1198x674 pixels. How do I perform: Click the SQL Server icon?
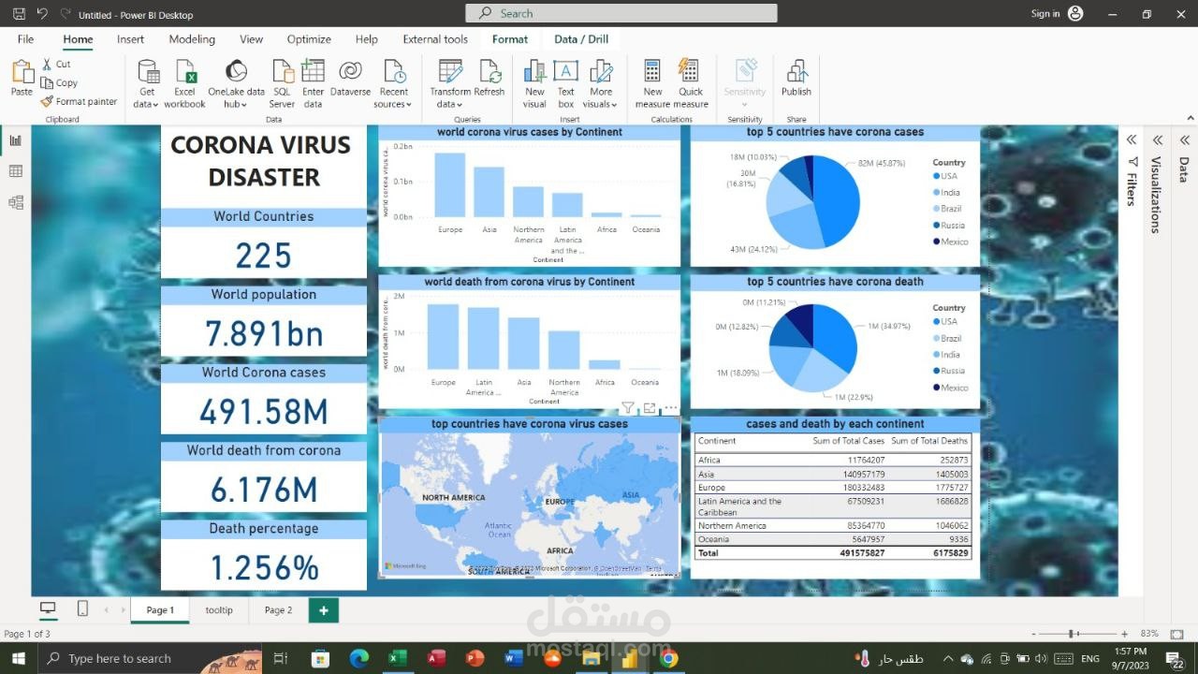pos(282,72)
